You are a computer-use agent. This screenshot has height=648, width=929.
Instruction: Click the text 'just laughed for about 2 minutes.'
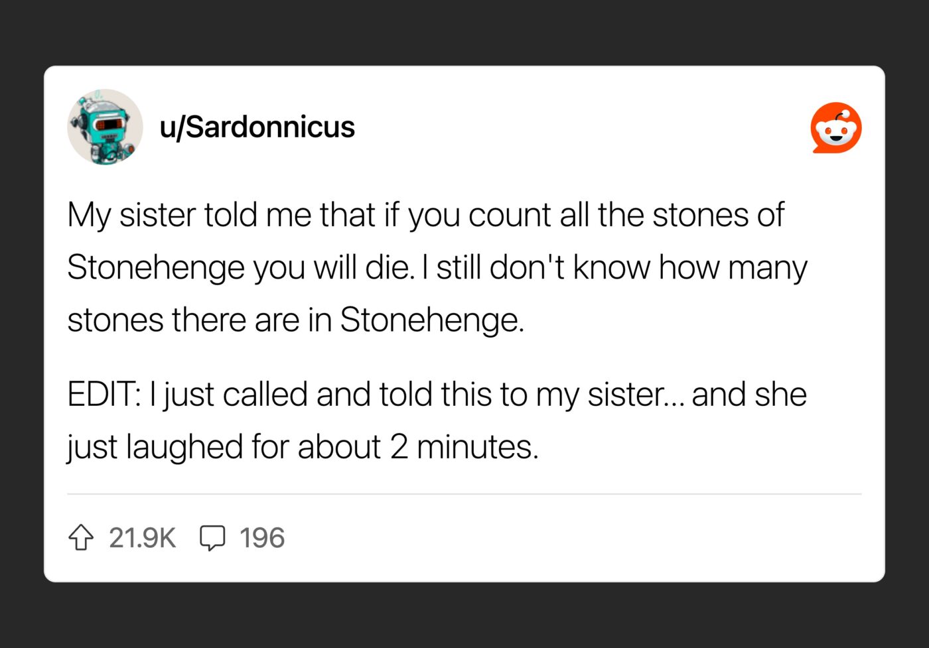coord(303,447)
